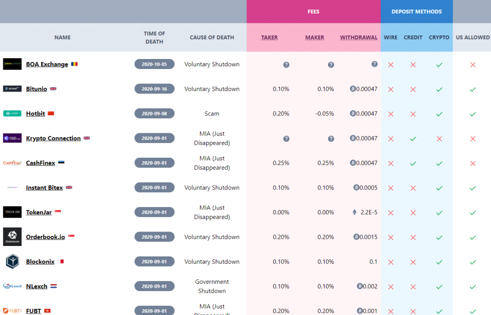The height and width of the screenshot is (315, 491).
Task: Click the BOA Exchange logo thumbnail
Action: click(x=12, y=64)
